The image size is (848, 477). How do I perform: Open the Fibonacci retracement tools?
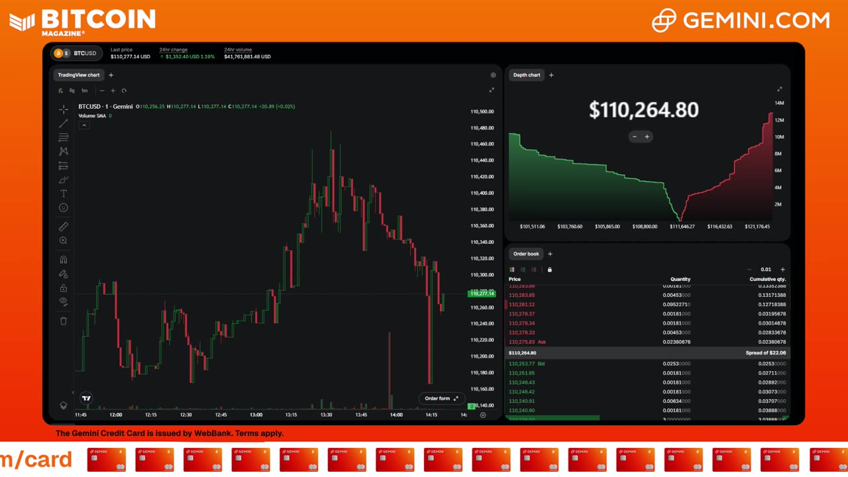[64, 137]
